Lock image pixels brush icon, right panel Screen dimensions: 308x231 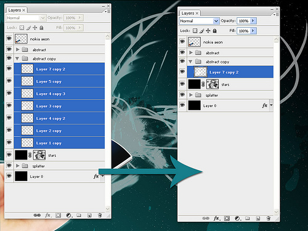(201, 31)
